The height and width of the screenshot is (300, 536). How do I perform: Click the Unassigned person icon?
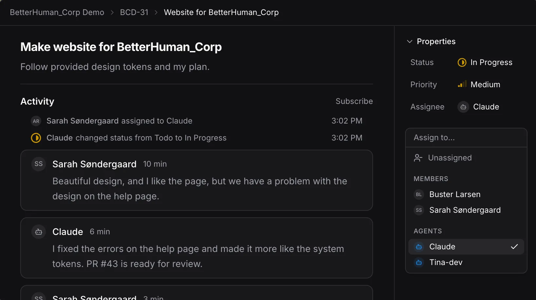[x=418, y=158]
